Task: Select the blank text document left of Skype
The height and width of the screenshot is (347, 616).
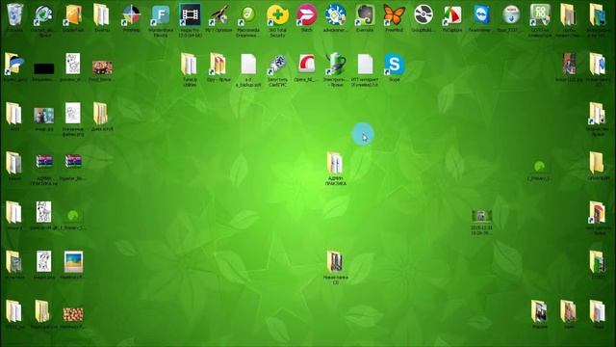Action: click(365, 65)
